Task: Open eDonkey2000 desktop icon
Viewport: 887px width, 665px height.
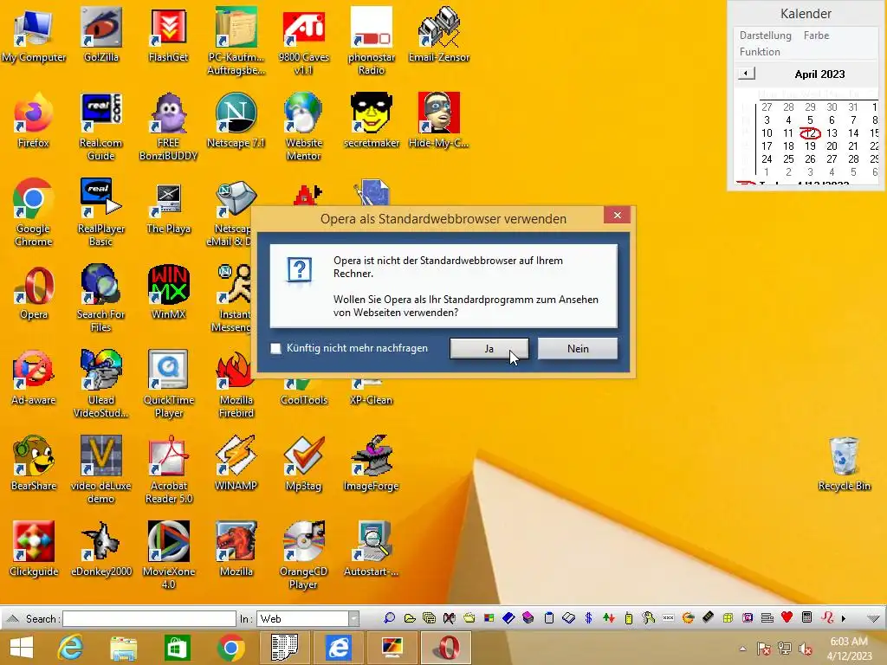Action: pyautogui.click(x=101, y=549)
